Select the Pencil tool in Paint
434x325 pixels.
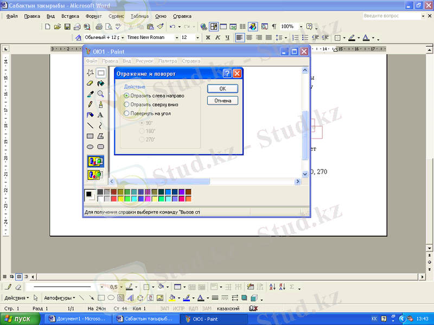point(90,104)
